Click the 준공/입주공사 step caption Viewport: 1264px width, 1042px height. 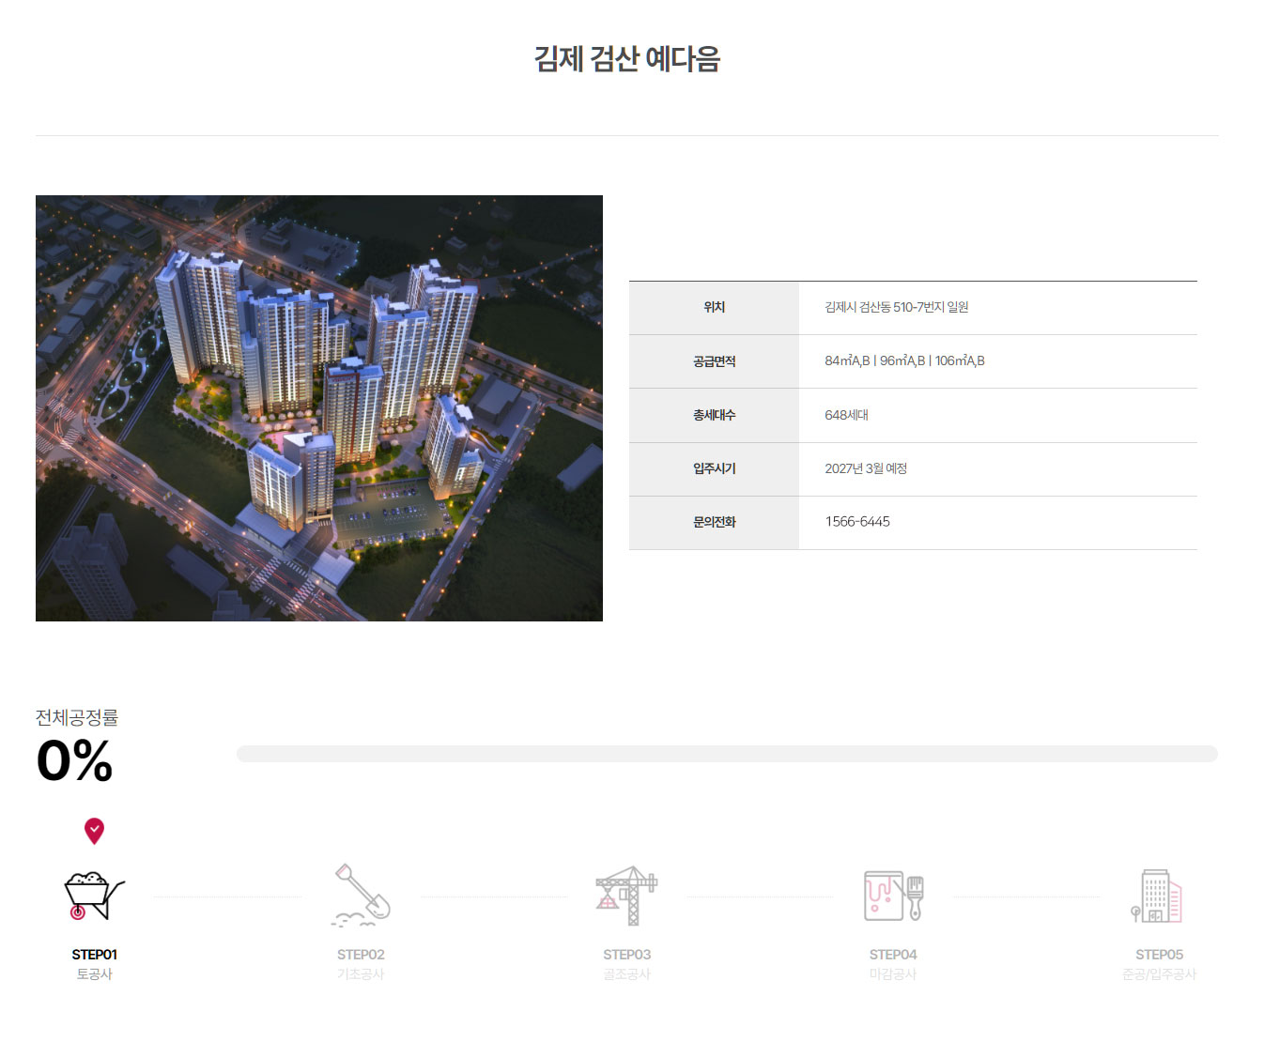click(1159, 974)
